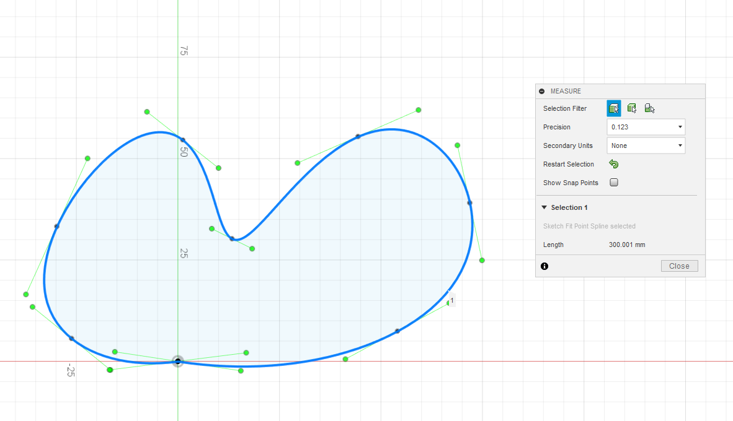
Task: Click the Restart Selection green arrow
Action: 614,164
